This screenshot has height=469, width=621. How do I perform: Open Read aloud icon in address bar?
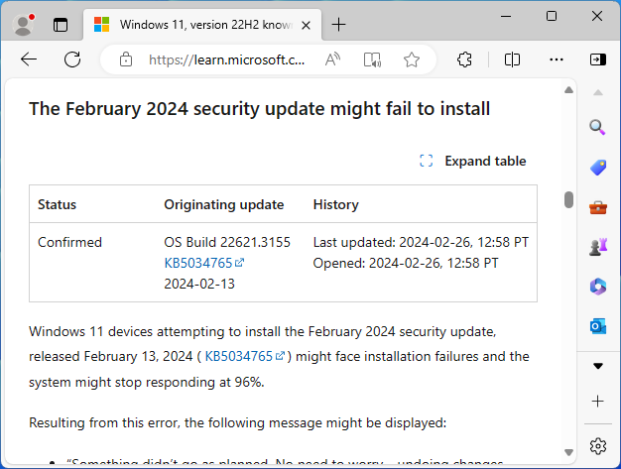(x=332, y=59)
